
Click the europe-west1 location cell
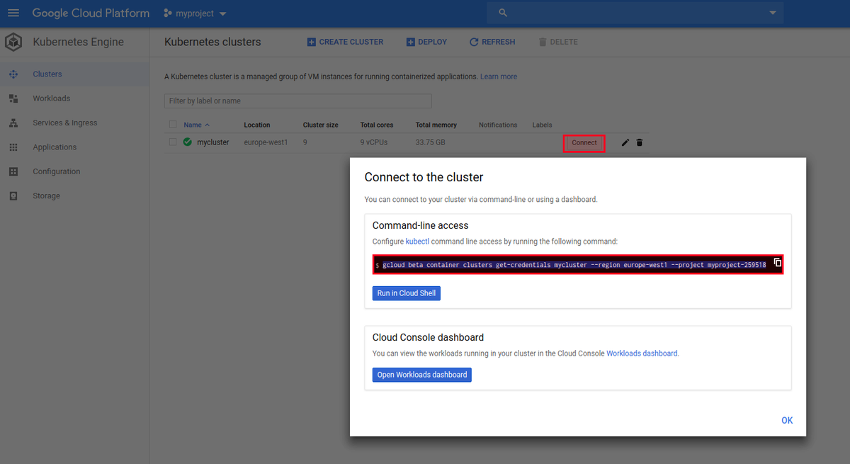(x=266, y=142)
